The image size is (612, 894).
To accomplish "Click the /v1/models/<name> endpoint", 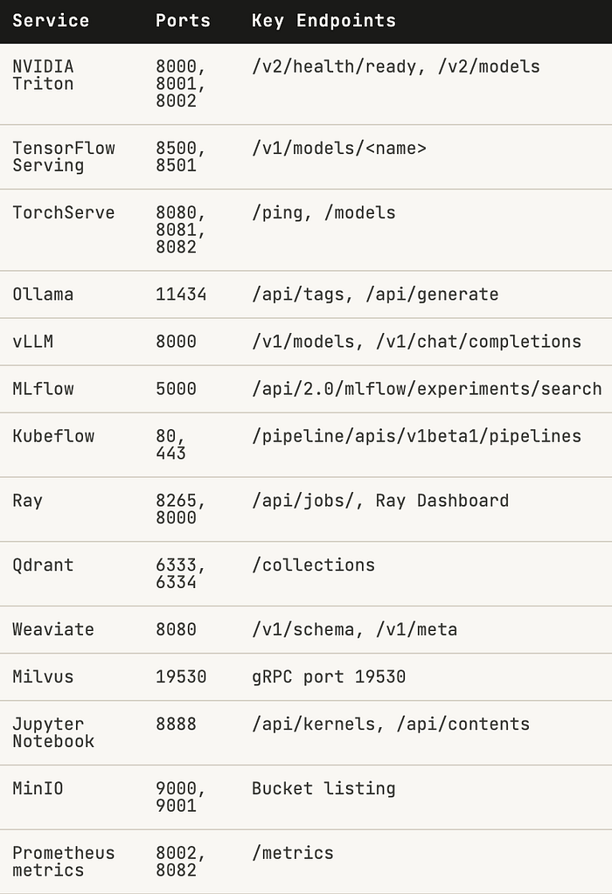I will coord(339,149).
